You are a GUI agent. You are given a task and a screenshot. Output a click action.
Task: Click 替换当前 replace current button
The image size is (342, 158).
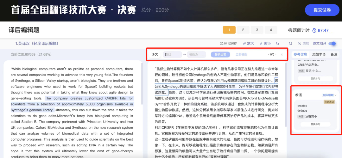[220, 54]
